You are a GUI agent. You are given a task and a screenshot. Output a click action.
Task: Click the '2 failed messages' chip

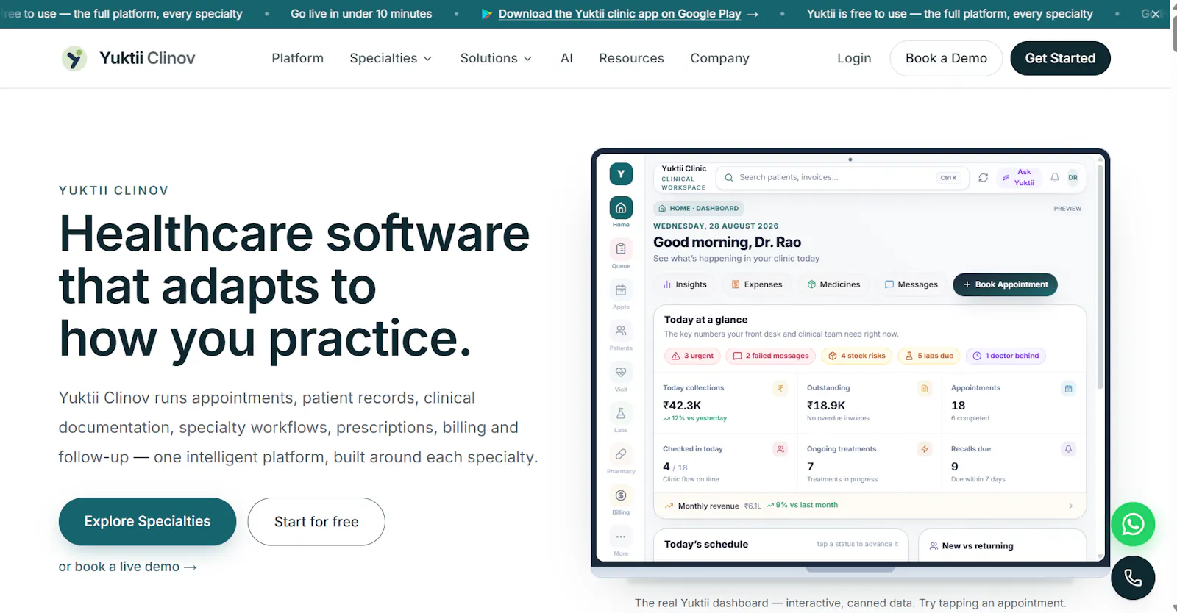tap(770, 356)
